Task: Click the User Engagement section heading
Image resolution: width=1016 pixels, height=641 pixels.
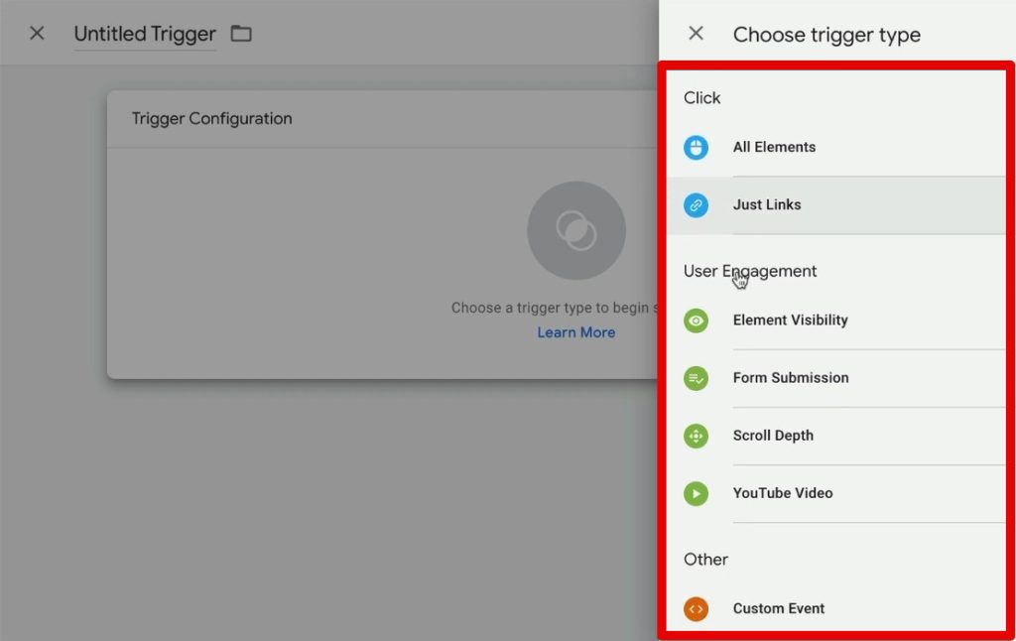Action: 750,271
